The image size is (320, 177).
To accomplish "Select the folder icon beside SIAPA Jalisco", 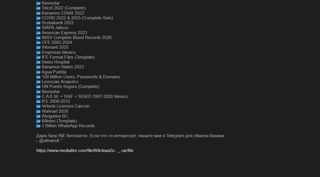I will coord(38,28).
